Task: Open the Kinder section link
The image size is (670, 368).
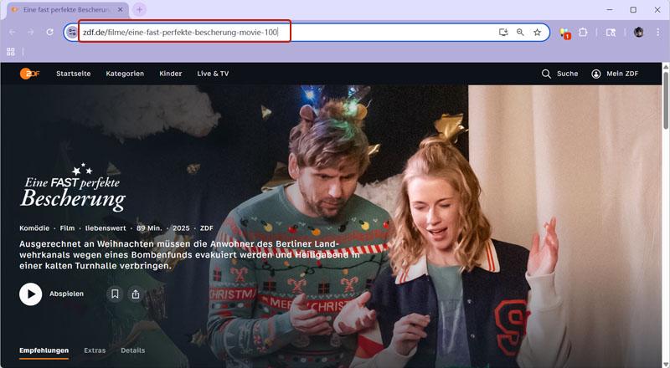Action: pos(170,74)
